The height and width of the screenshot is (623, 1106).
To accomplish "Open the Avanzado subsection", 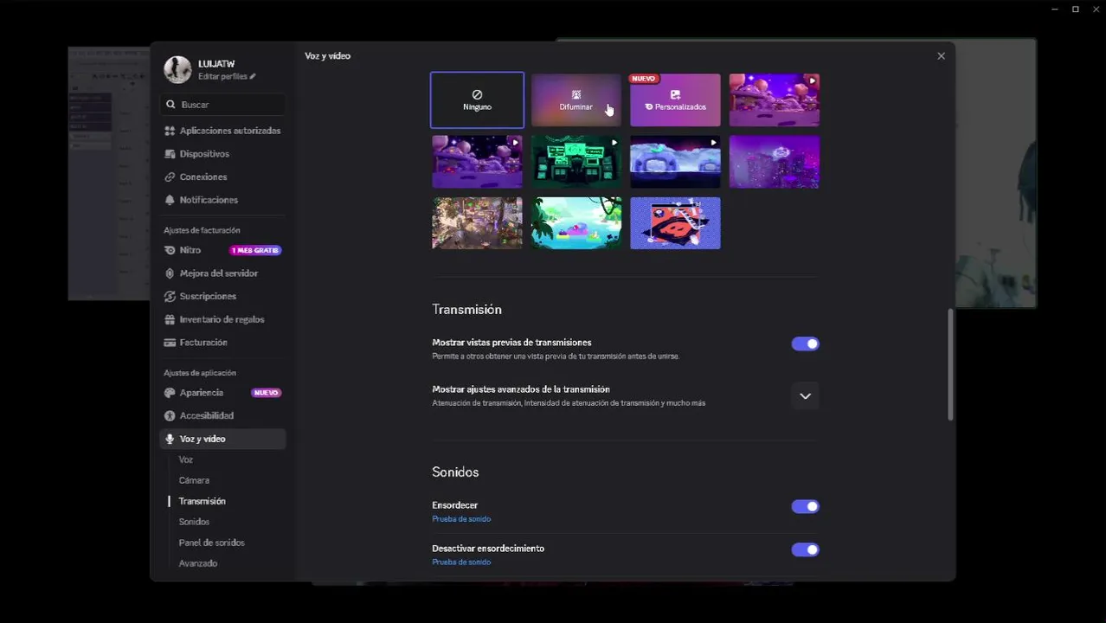I will click(x=197, y=563).
